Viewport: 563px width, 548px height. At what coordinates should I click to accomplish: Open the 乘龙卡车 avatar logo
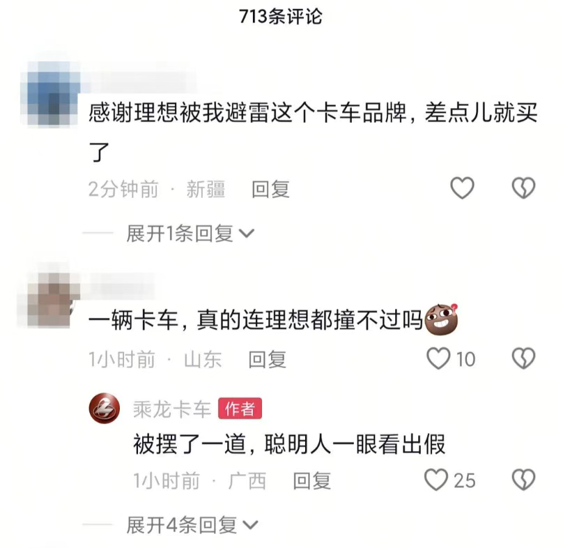tap(105, 409)
